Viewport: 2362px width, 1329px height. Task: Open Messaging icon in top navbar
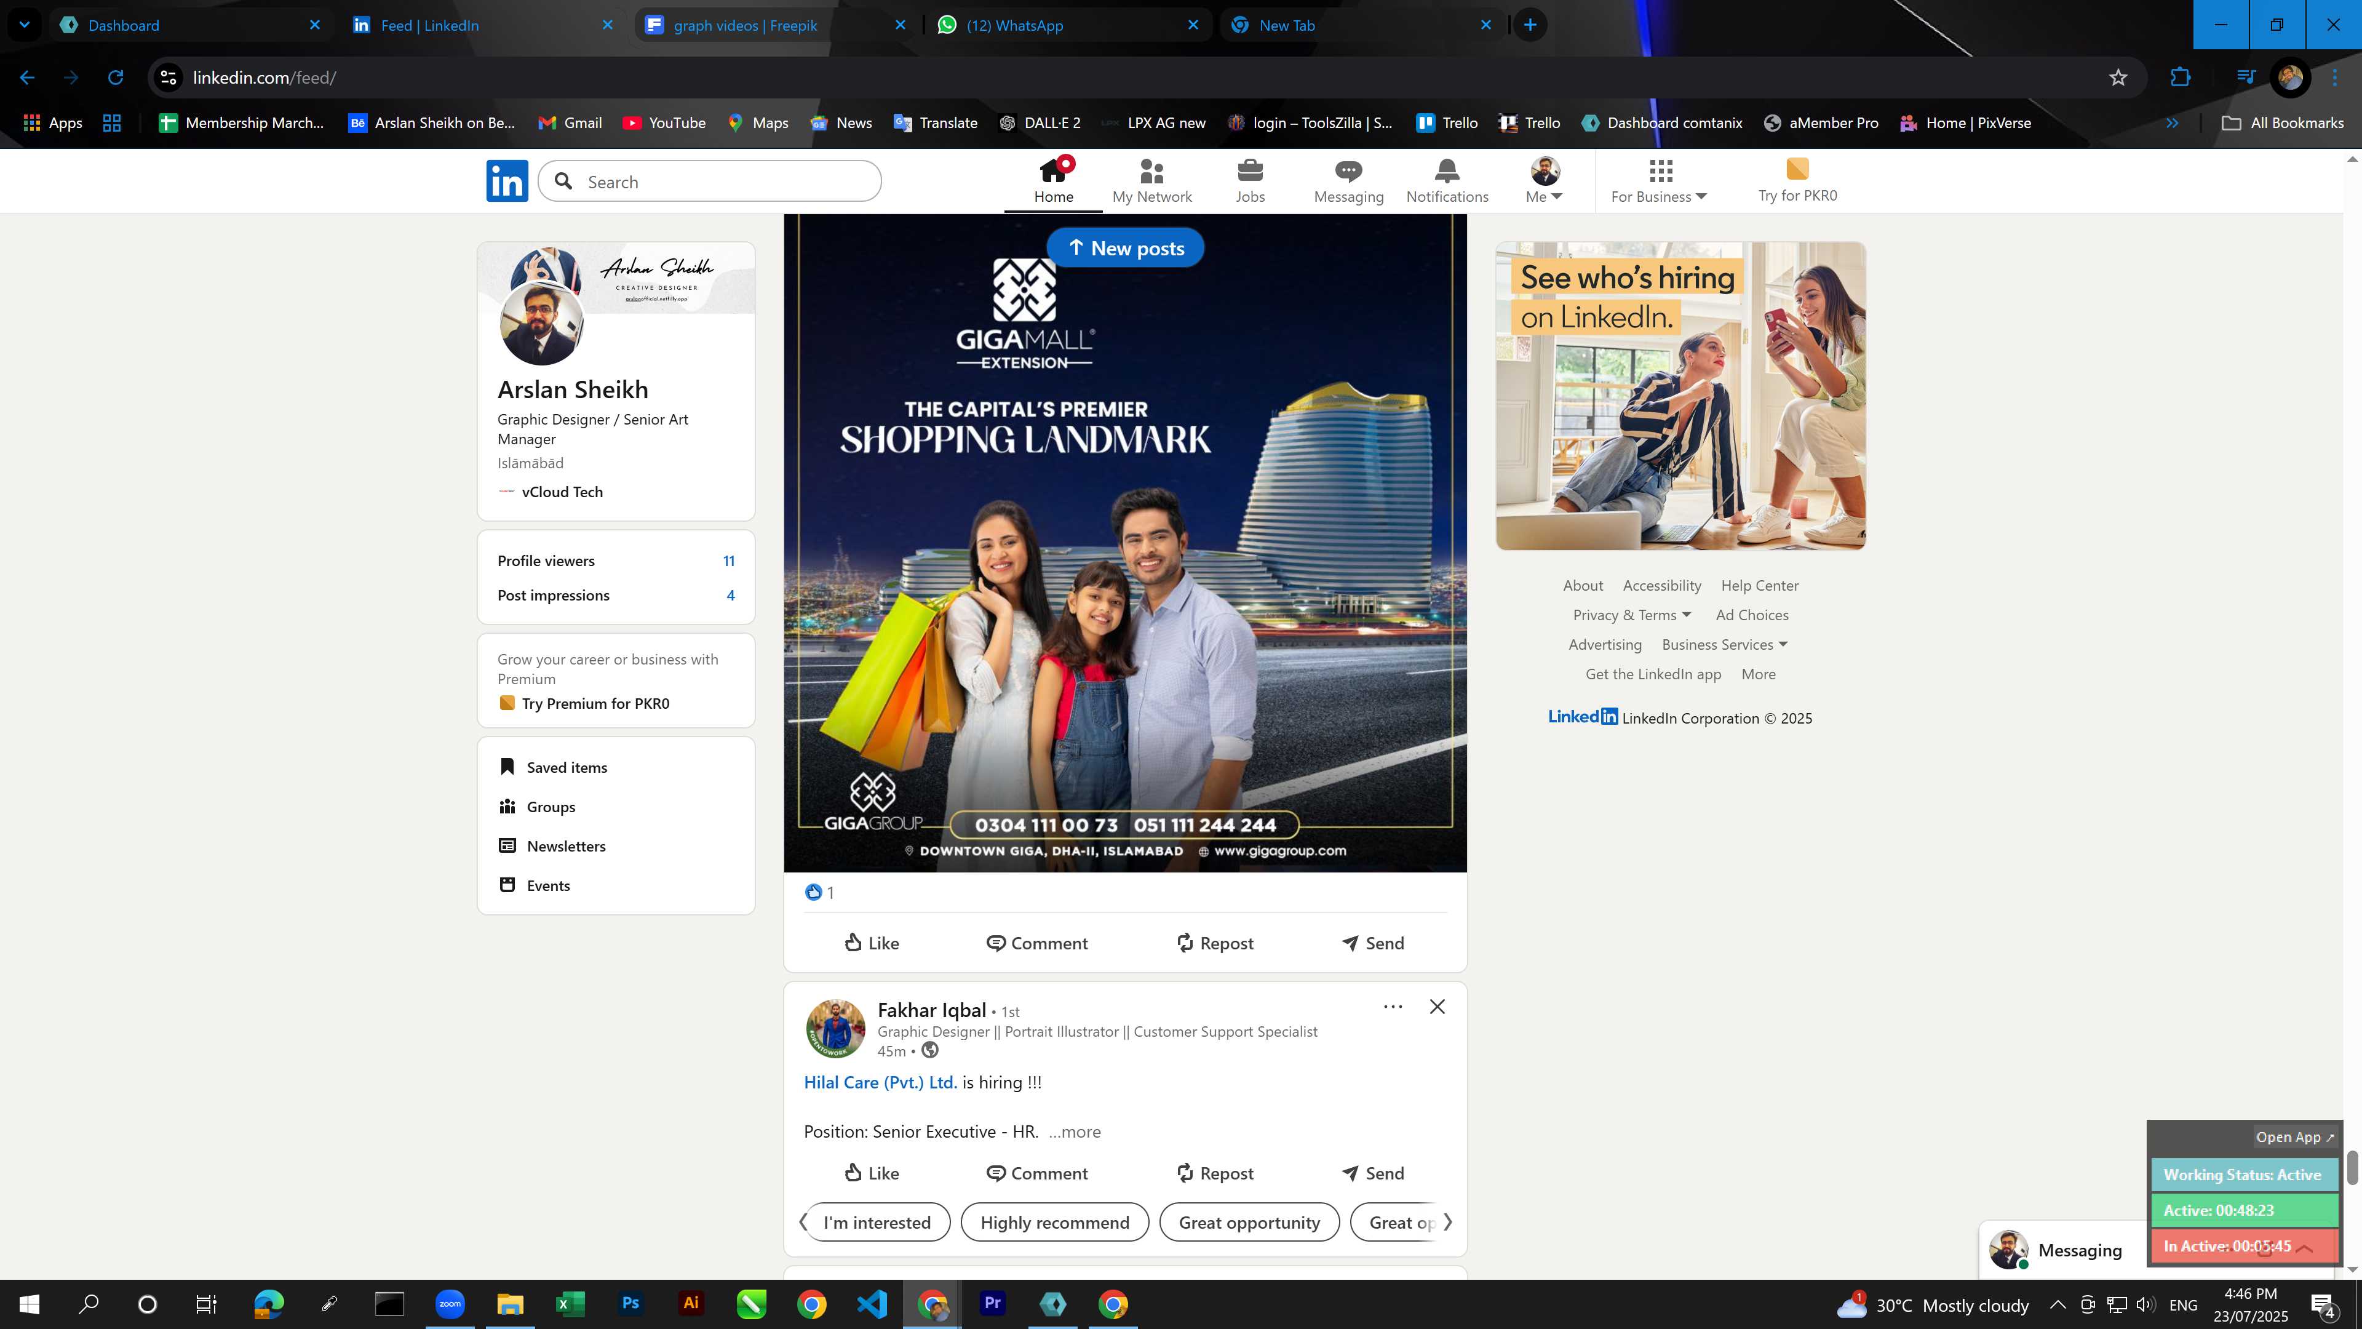[1348, 181]
